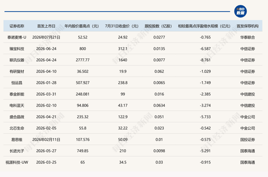Select 国投证券 in the 易思维 row

click(x=247, y=140)
